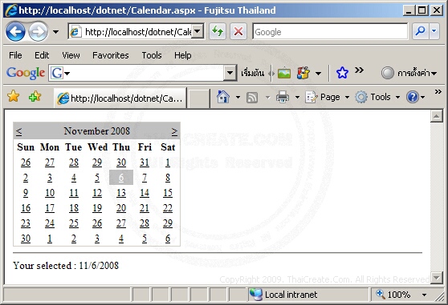Click the RSS feeds icon
Image resolution: width=448 pixels, height=305 pixels.
coord(252,98)
